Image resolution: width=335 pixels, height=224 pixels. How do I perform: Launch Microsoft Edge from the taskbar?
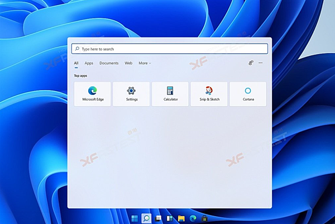(193, 218)
